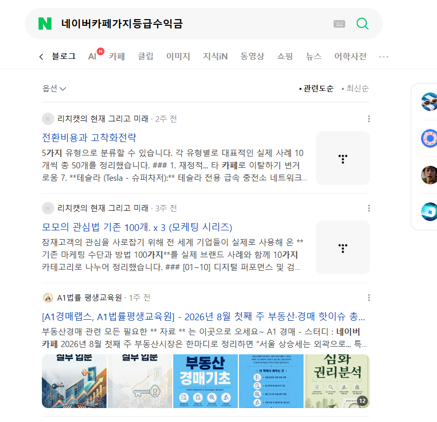Open options menu for 모모의 관심법 post
Viewport: 437px width, 422px height.
pyautogui.click(x=369, y=208)
